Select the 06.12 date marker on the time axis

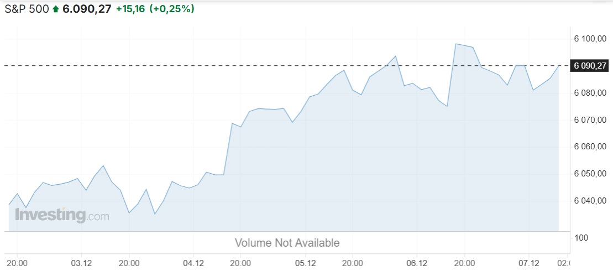click(x=417, y=263)
